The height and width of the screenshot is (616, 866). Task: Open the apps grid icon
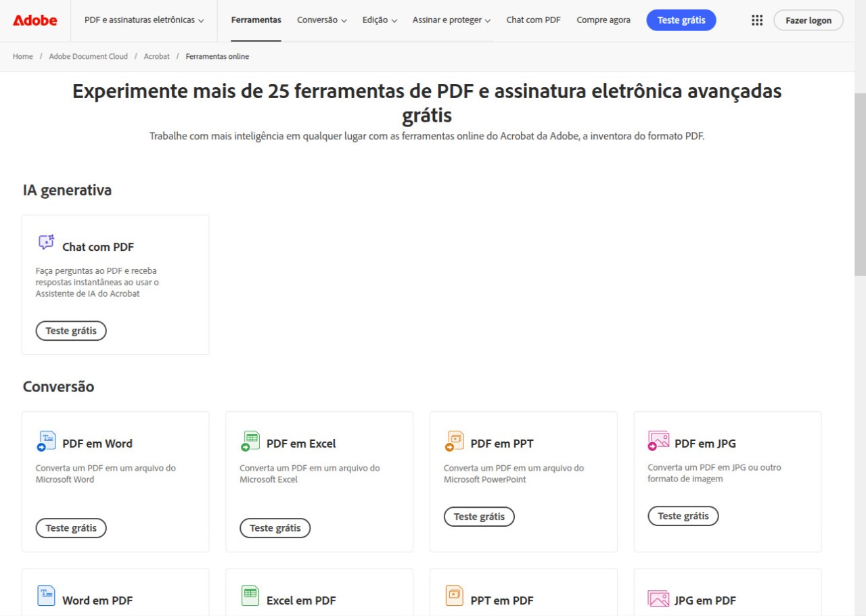(x=757, y=20)
